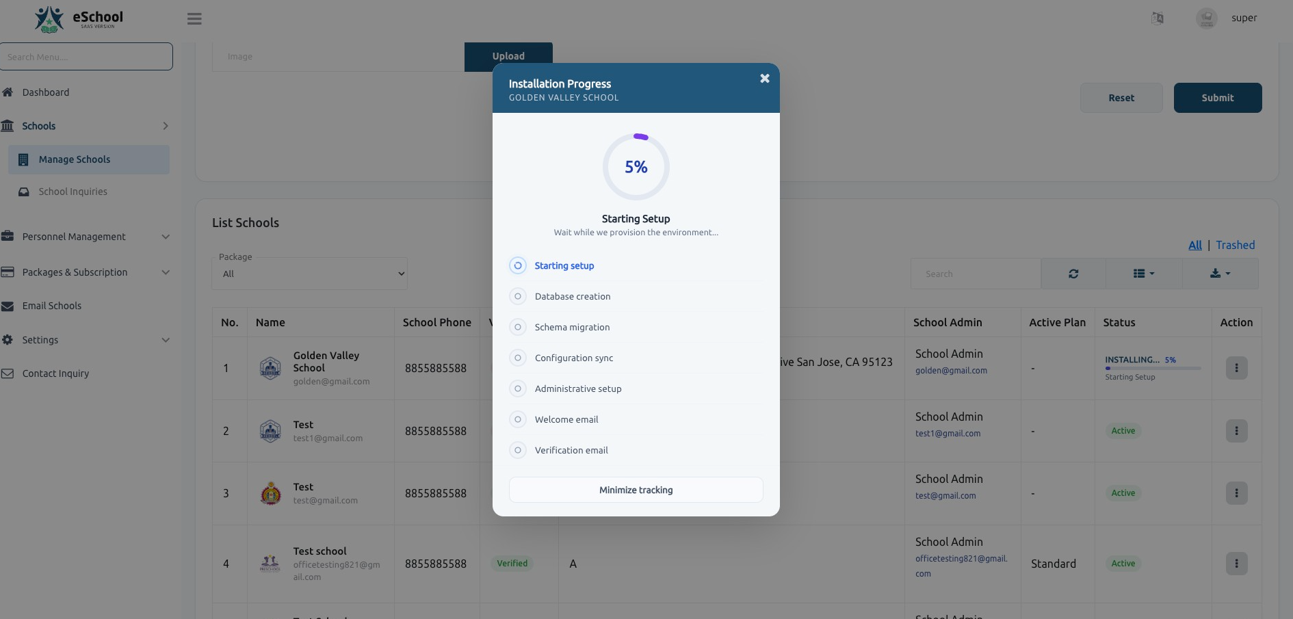Open the column visibility dropdown
This screenshot has height=619, width=1293.
coord(1144,274)
